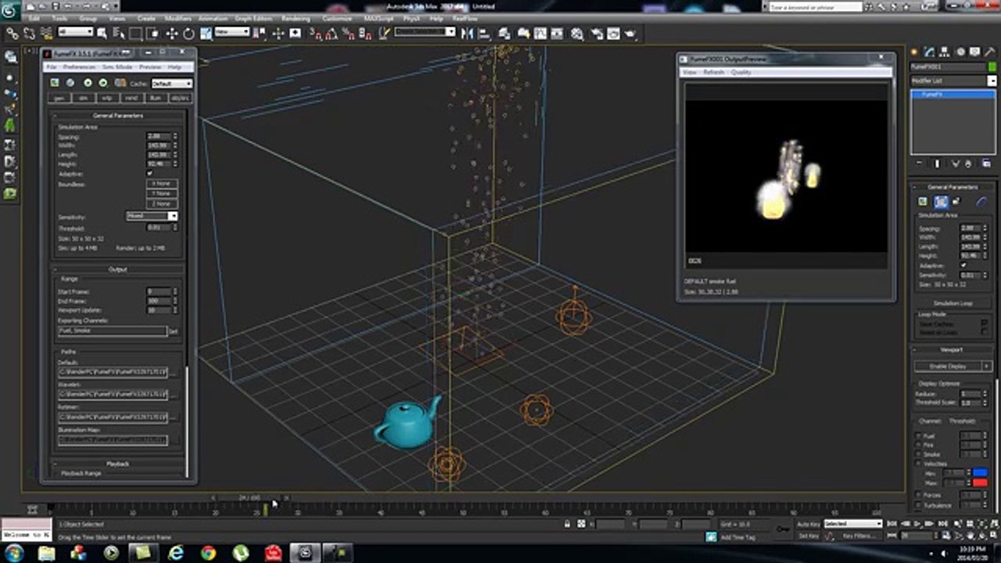This screenshot has height=563, width=1001.
Task: Open the selection filter dropdown
Action: pos(76,32)
